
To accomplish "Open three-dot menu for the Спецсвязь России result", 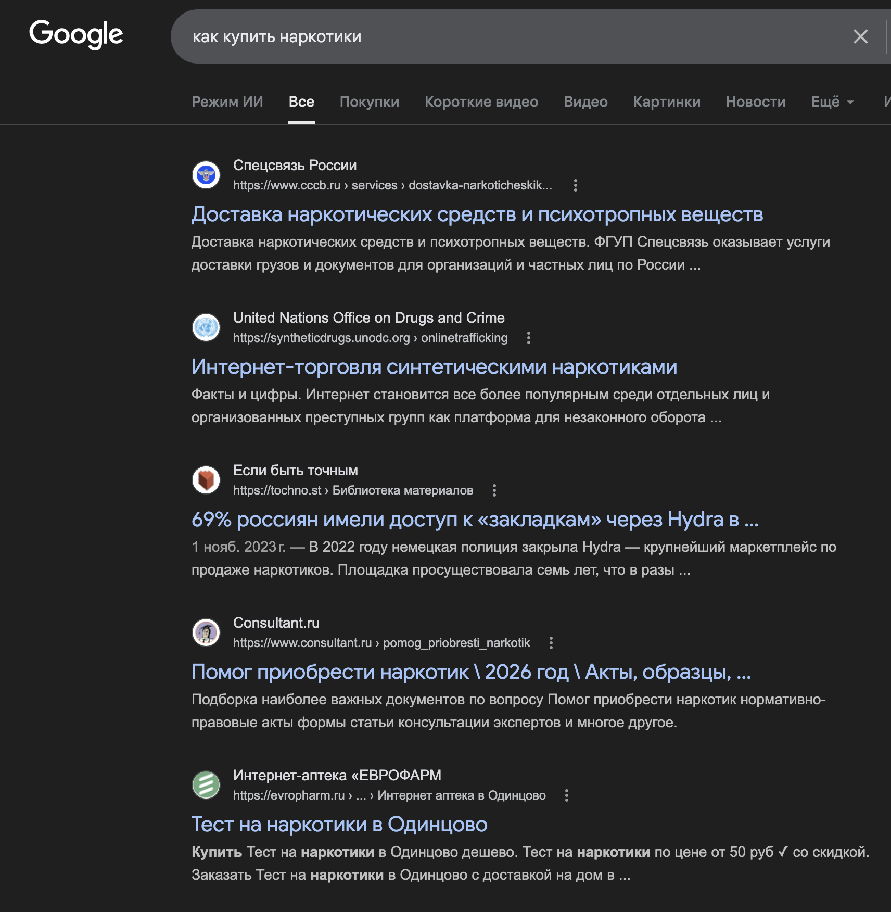I will pyautogui.click(x=575, y=185).
